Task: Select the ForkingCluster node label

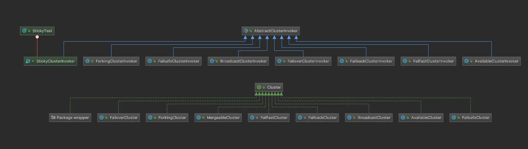Action: click(x=172, y=118)
